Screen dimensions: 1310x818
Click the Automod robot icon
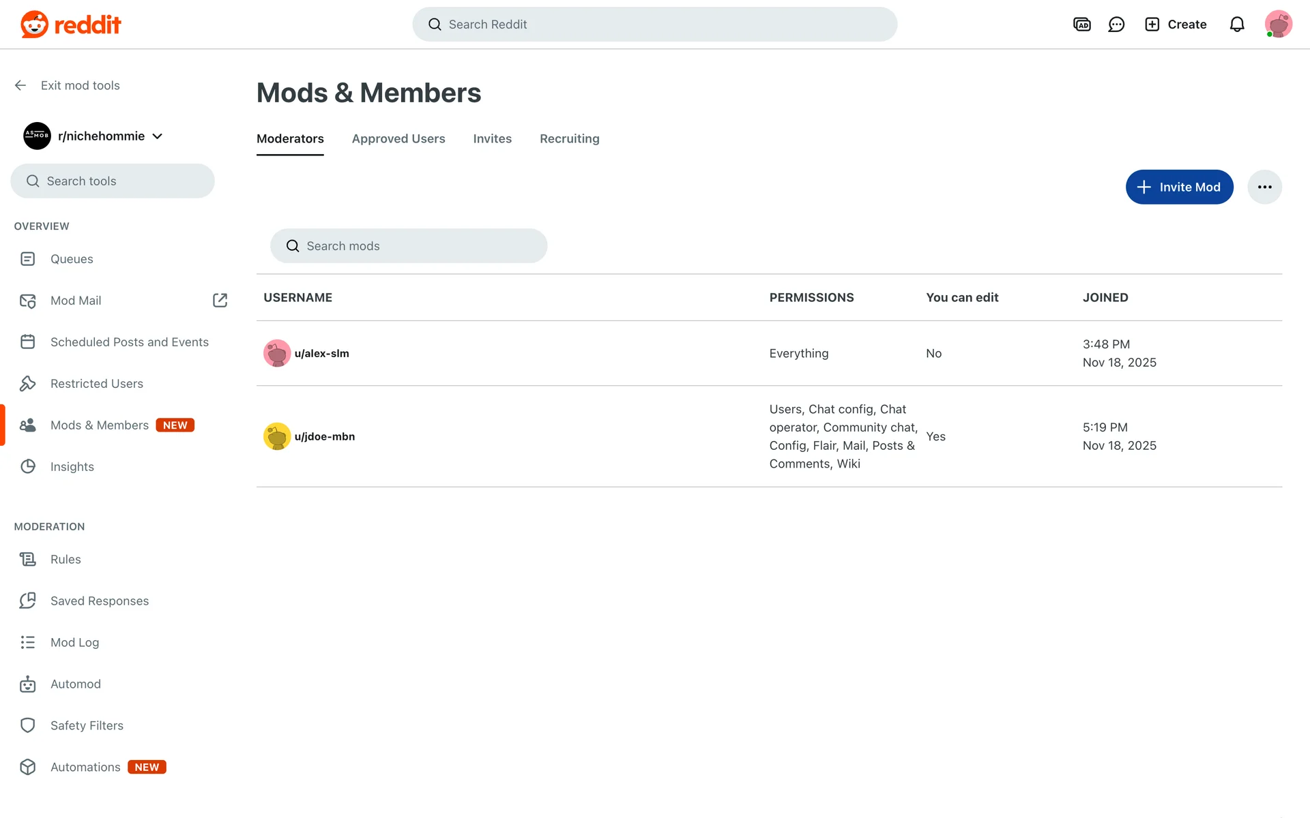pos(27,684)
